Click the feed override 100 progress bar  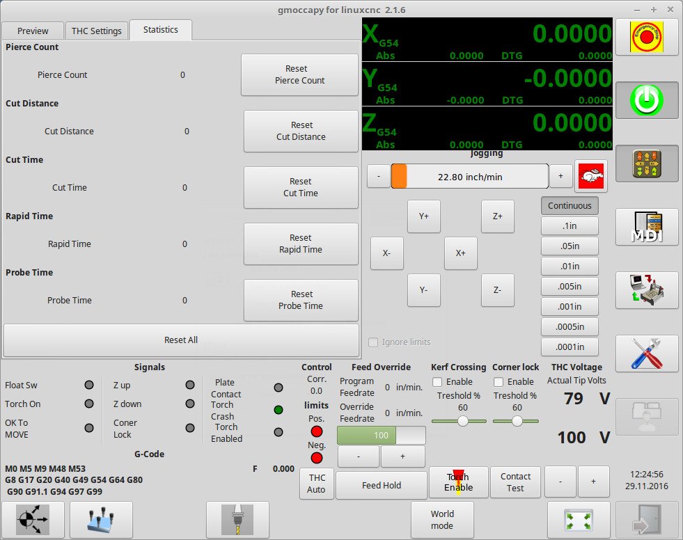(382, 435)
